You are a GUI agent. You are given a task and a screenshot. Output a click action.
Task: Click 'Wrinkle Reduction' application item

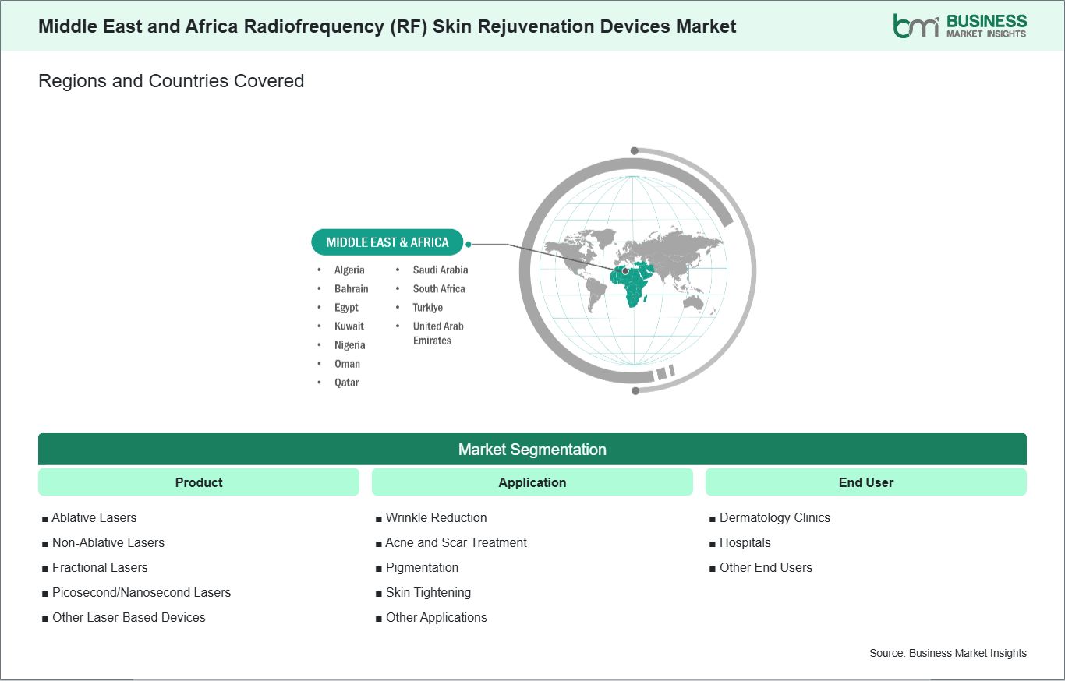click(436, 517)
